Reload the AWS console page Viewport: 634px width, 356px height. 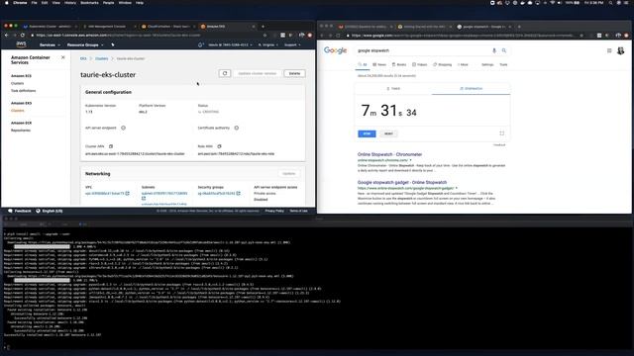[x=23, y=36]
